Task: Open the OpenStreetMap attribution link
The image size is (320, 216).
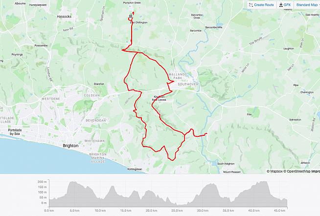Action: pos(296,172)
